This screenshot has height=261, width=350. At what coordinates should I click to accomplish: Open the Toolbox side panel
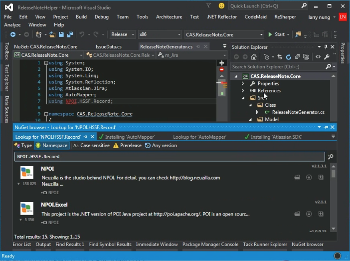[7, 51]
